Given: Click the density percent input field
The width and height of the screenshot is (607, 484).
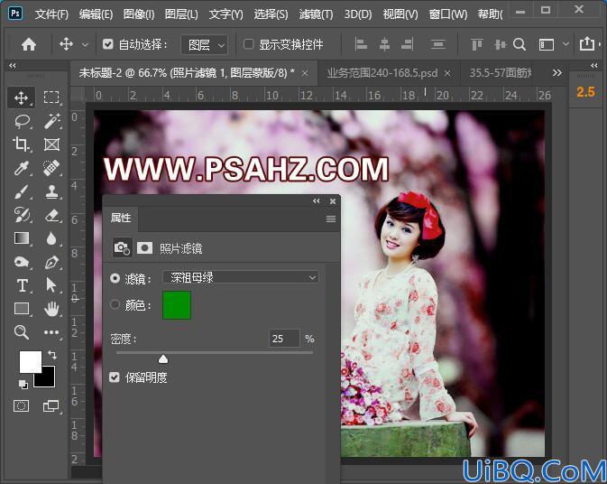Looking at the screenshot, I should point(284,339).
